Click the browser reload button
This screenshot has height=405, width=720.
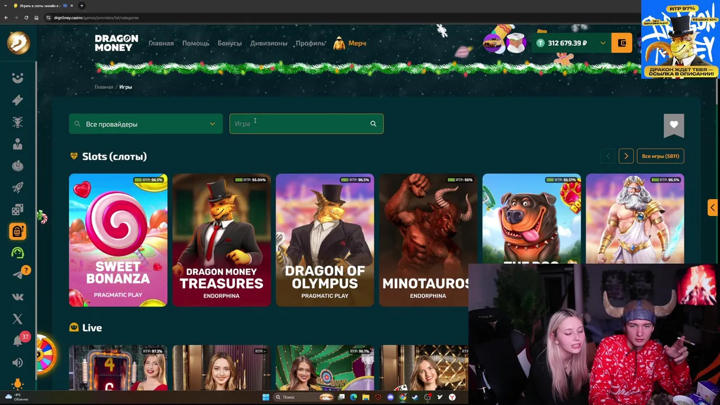(26, 17)
